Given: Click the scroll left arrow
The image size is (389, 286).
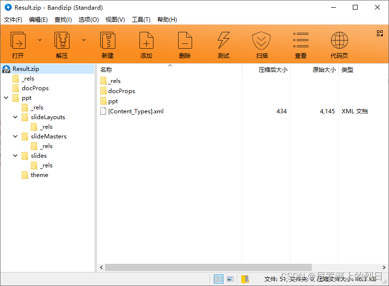Looking at the screenshot, I should point(101,267).
